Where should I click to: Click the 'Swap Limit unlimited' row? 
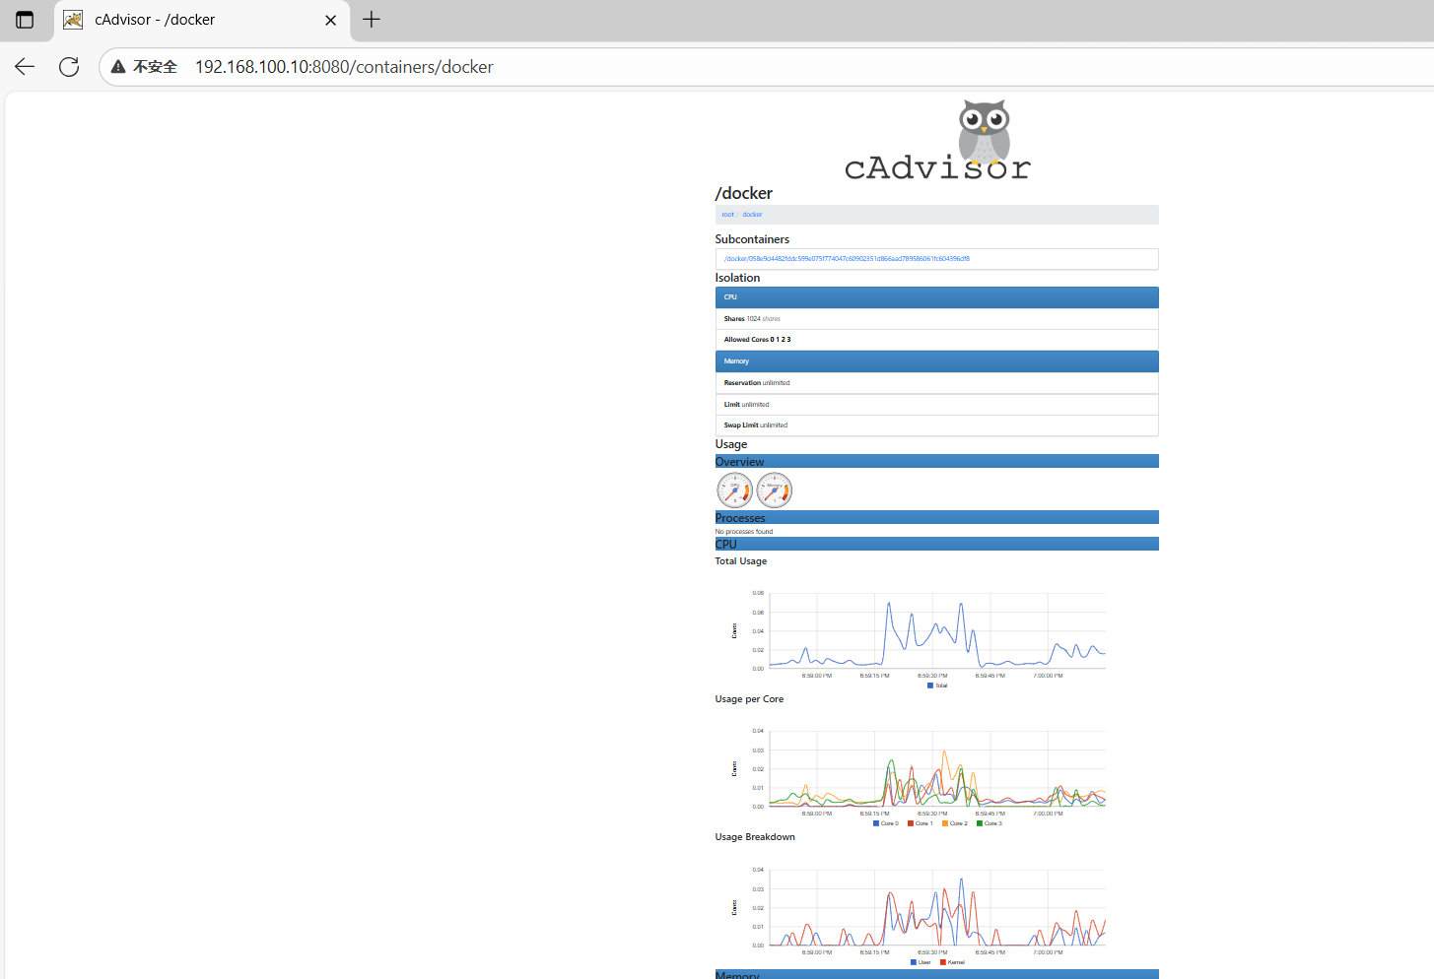(936, 425)
